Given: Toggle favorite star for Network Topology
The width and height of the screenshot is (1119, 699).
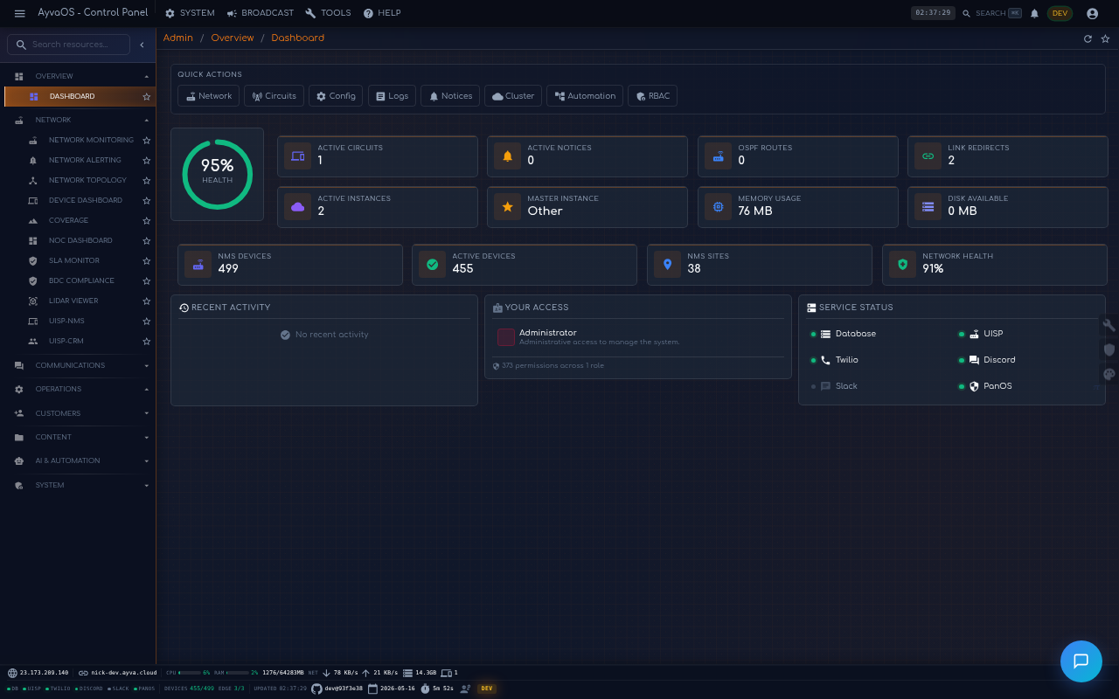Looking at the screenshot, I should (147, 181).
